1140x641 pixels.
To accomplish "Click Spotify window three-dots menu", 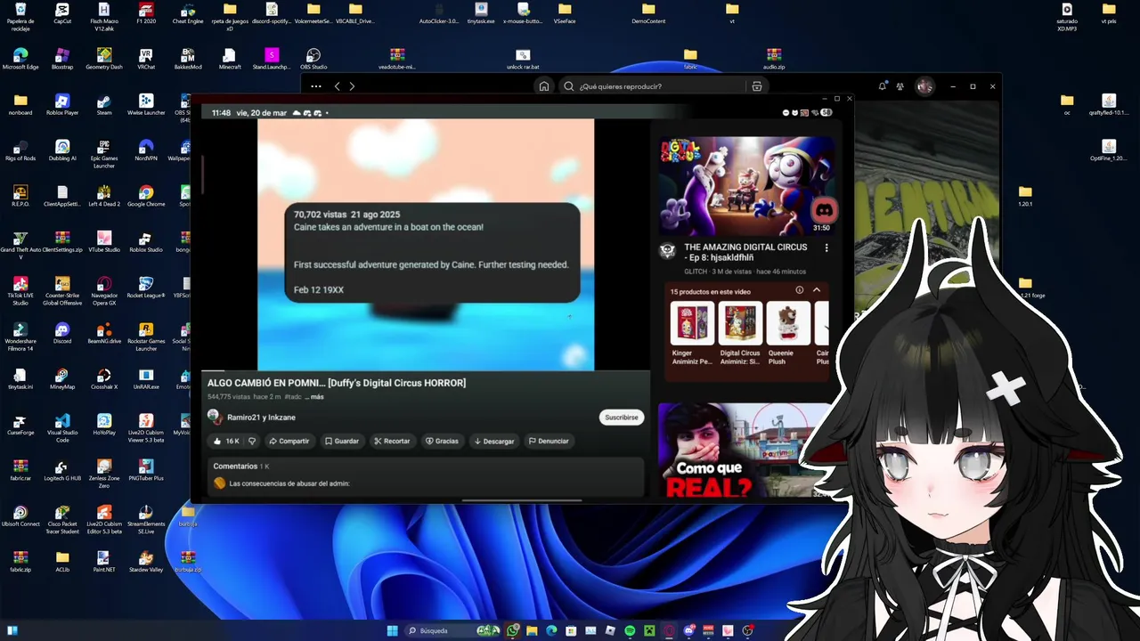I will click(316, 86).
